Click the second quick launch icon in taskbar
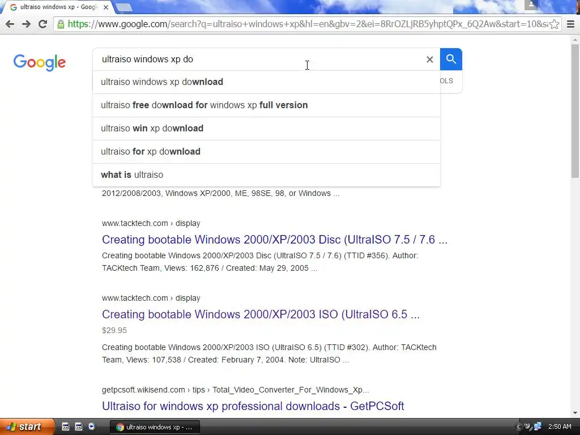 tap(78, 427)
